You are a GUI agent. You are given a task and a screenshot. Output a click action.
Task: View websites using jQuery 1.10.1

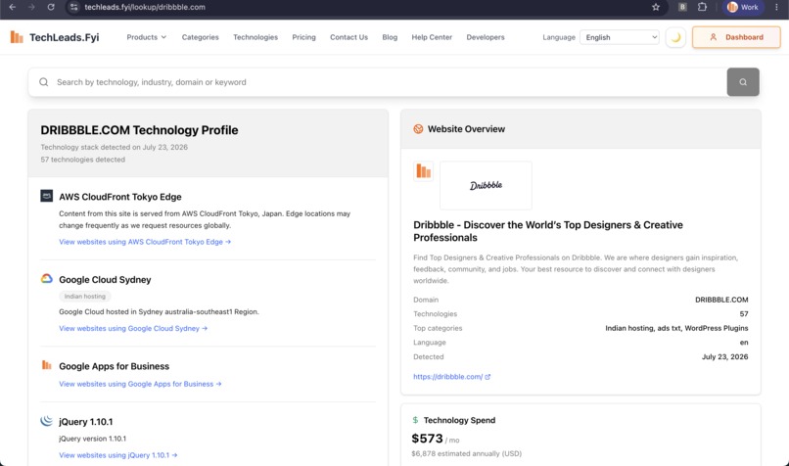click(118, 455)
